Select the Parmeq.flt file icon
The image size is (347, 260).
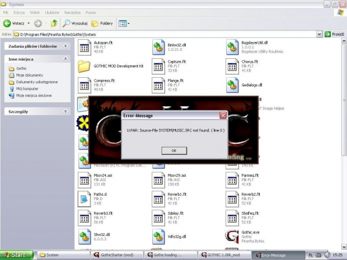coord(232,180)
